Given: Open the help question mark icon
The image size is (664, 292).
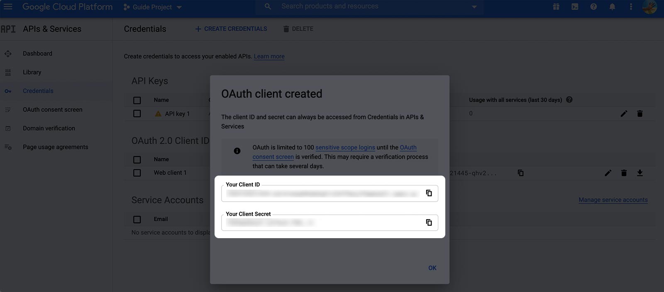Looking at the screenshot, I should coord(593,7).
